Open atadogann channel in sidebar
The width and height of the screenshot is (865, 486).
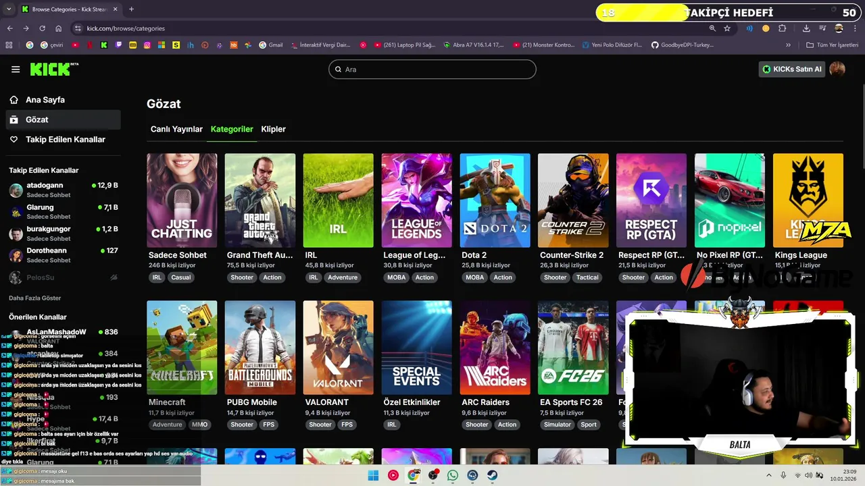[64, 190]
